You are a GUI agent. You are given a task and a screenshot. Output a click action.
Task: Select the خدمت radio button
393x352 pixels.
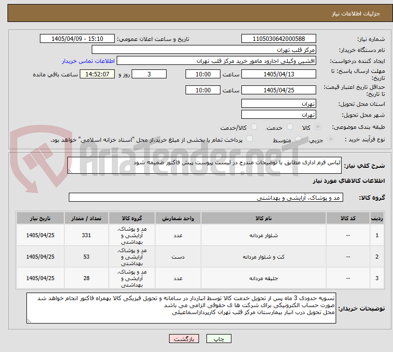(x=290, y=127)
